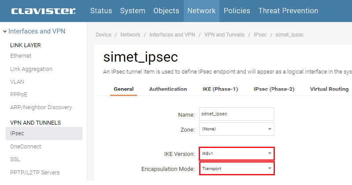Click the Clavister logo
The width and height of the screenshot is (352, 185).
pos(44,11)
